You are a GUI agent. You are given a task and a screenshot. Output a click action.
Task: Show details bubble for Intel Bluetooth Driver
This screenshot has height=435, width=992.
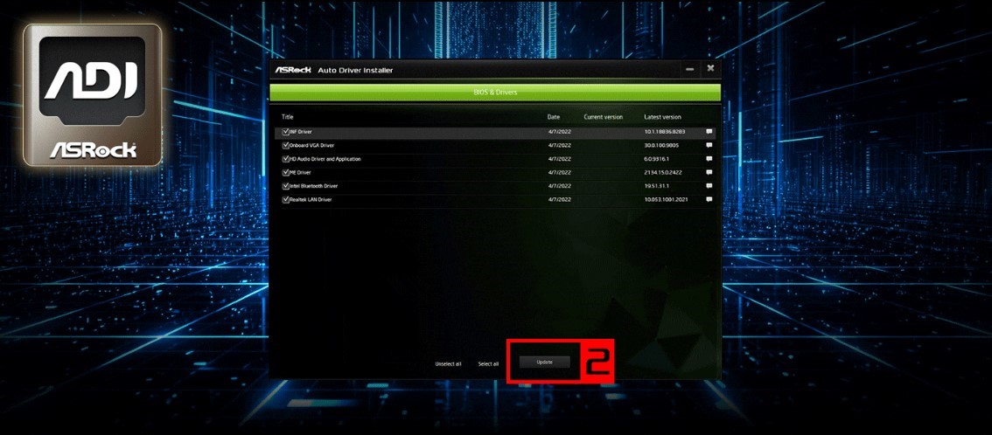click(x=709, y=186)
